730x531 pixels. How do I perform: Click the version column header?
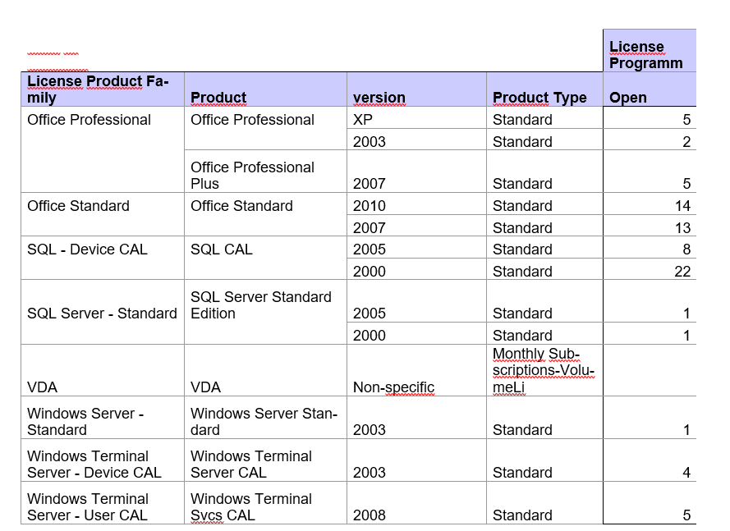(416, 89)
